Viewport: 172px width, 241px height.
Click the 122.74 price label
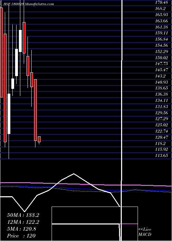(162, 131)
